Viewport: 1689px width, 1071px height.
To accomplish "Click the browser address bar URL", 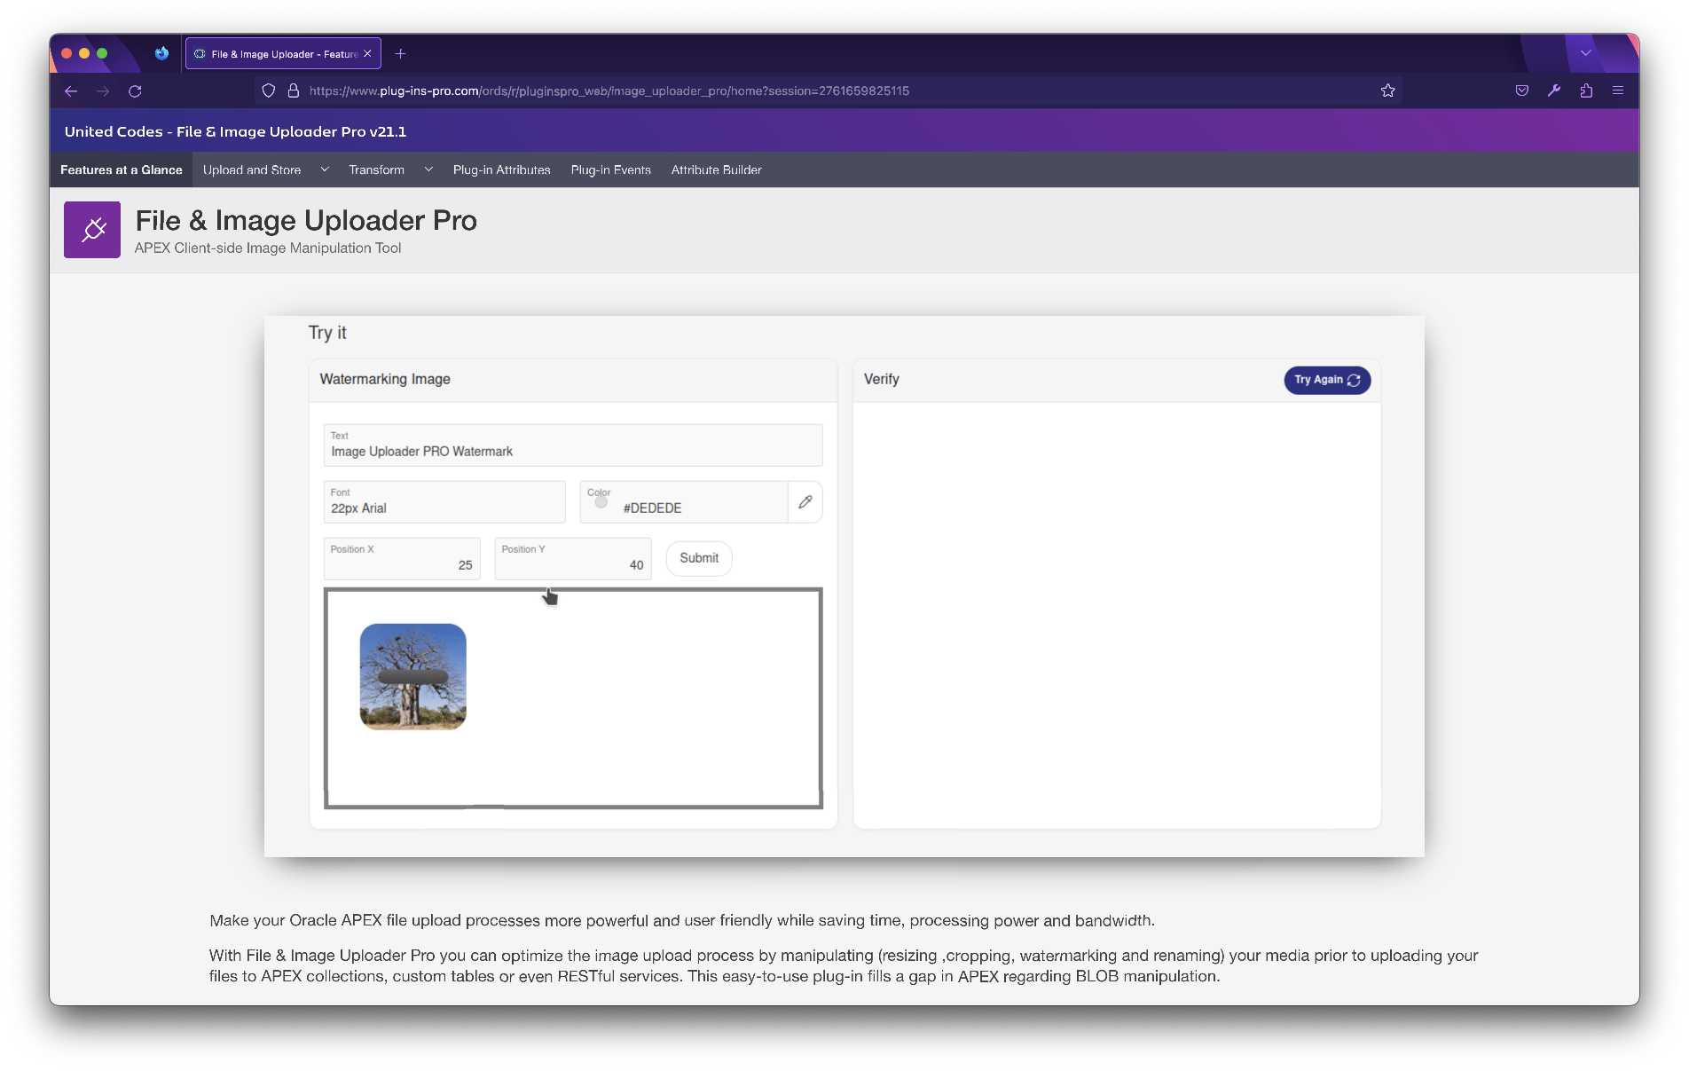I will tap(609, 91).
